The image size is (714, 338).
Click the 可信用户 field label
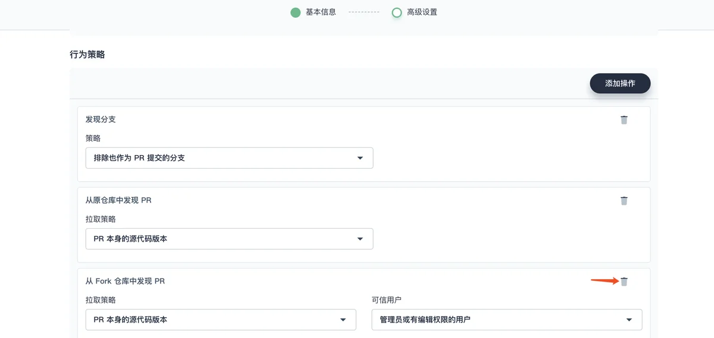[x=387, y=300]
